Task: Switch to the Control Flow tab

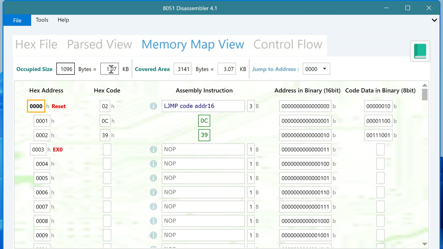Action: [288, 45]
